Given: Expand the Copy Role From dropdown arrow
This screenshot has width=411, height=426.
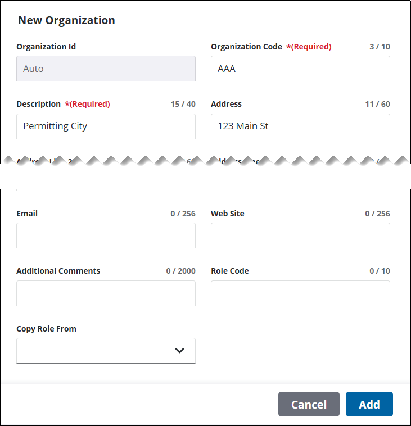Looking at the screenshot, I should click(x=179, y=350).
